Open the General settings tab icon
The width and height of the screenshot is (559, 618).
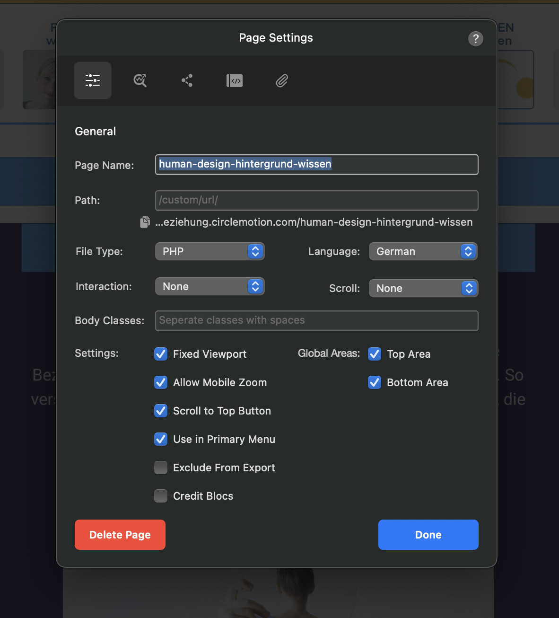93,80
